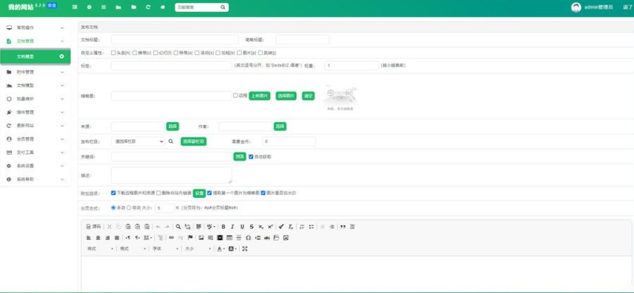Screen dimensions: 634x293
Task: Expand the 附件管理 sidebar section
Action: [35, 72]
